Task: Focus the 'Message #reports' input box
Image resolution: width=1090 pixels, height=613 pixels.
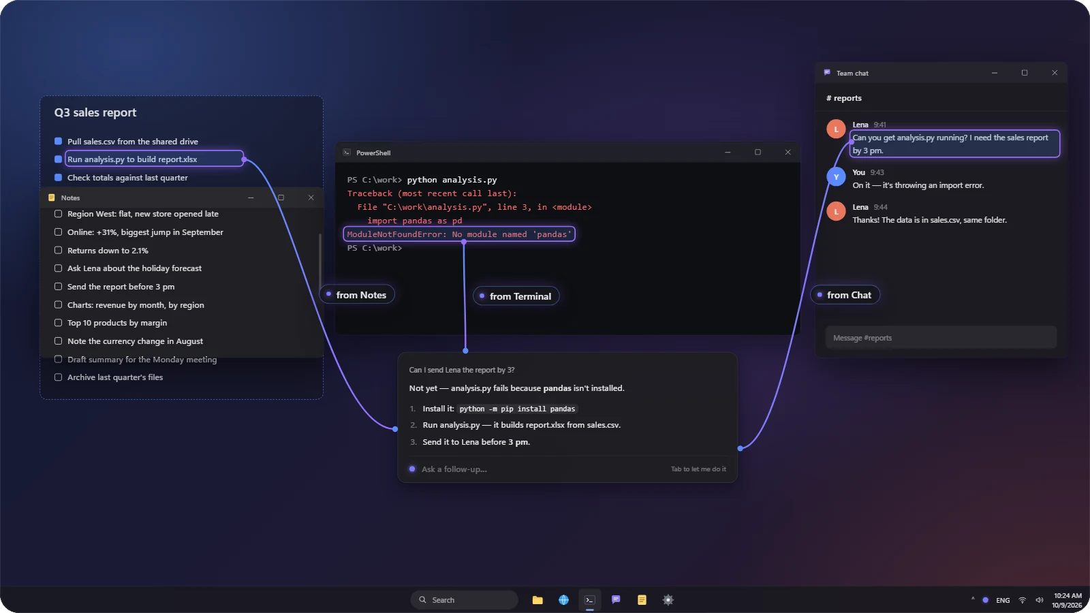Action: pos(941,338)
